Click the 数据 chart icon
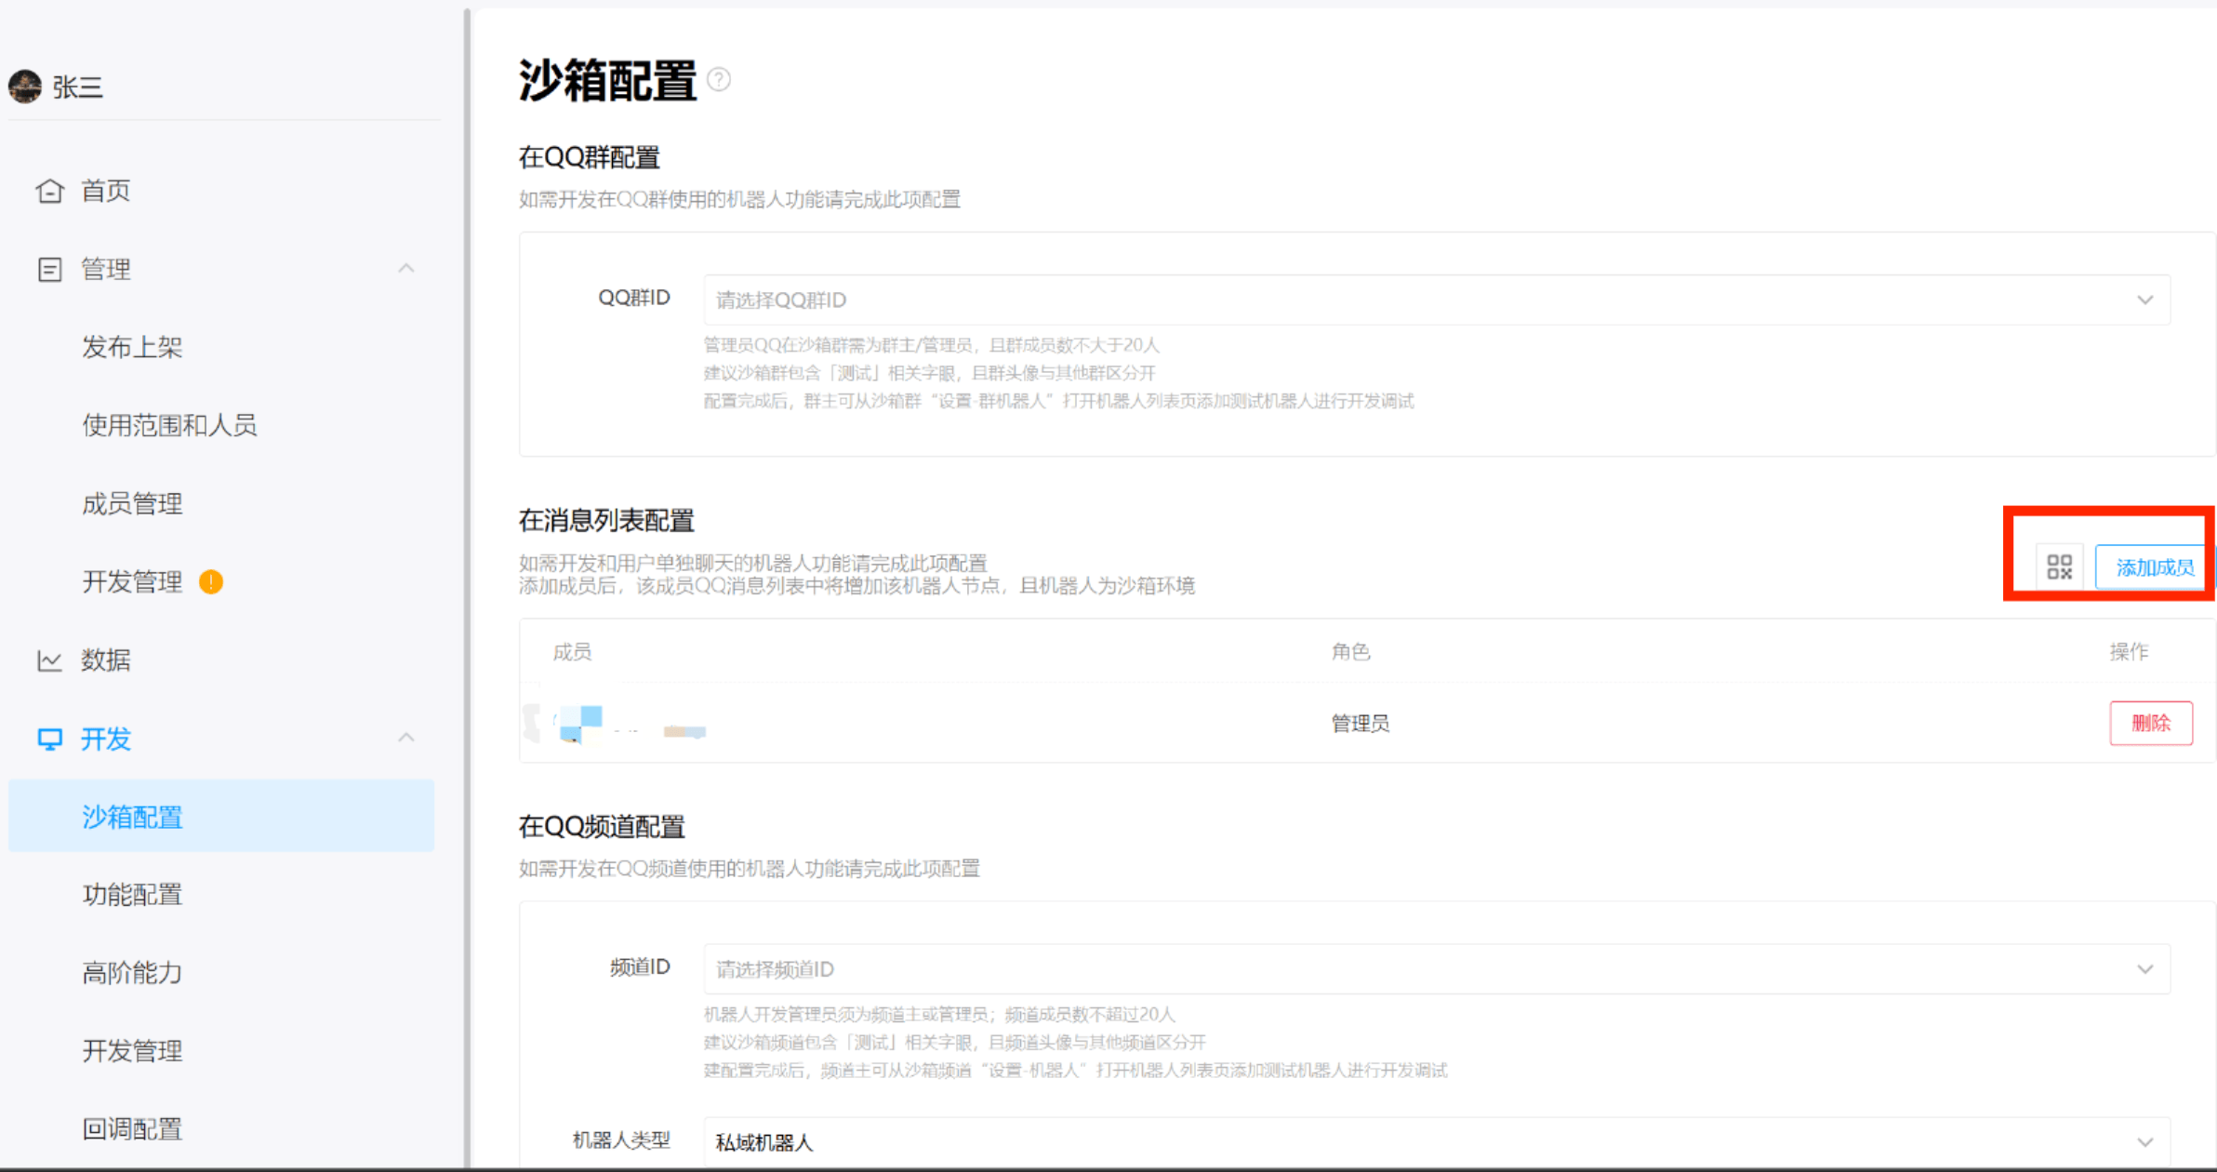The width and height of the screenshot is (2217, 1172). coord(49,660)
